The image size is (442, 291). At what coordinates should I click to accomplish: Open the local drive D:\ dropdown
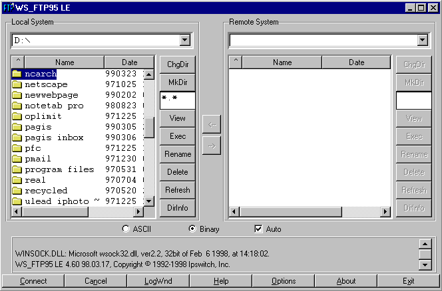pyautogui.click(x=185, y=41)
